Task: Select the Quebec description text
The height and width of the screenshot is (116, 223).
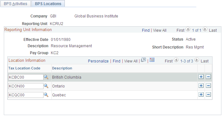Action: pos(59,95)
